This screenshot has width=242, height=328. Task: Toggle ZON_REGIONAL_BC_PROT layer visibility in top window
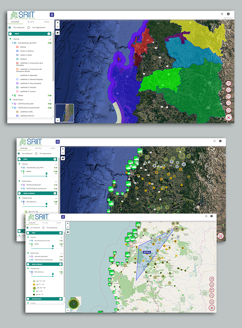pyautogui.click(x=50, y=43)
